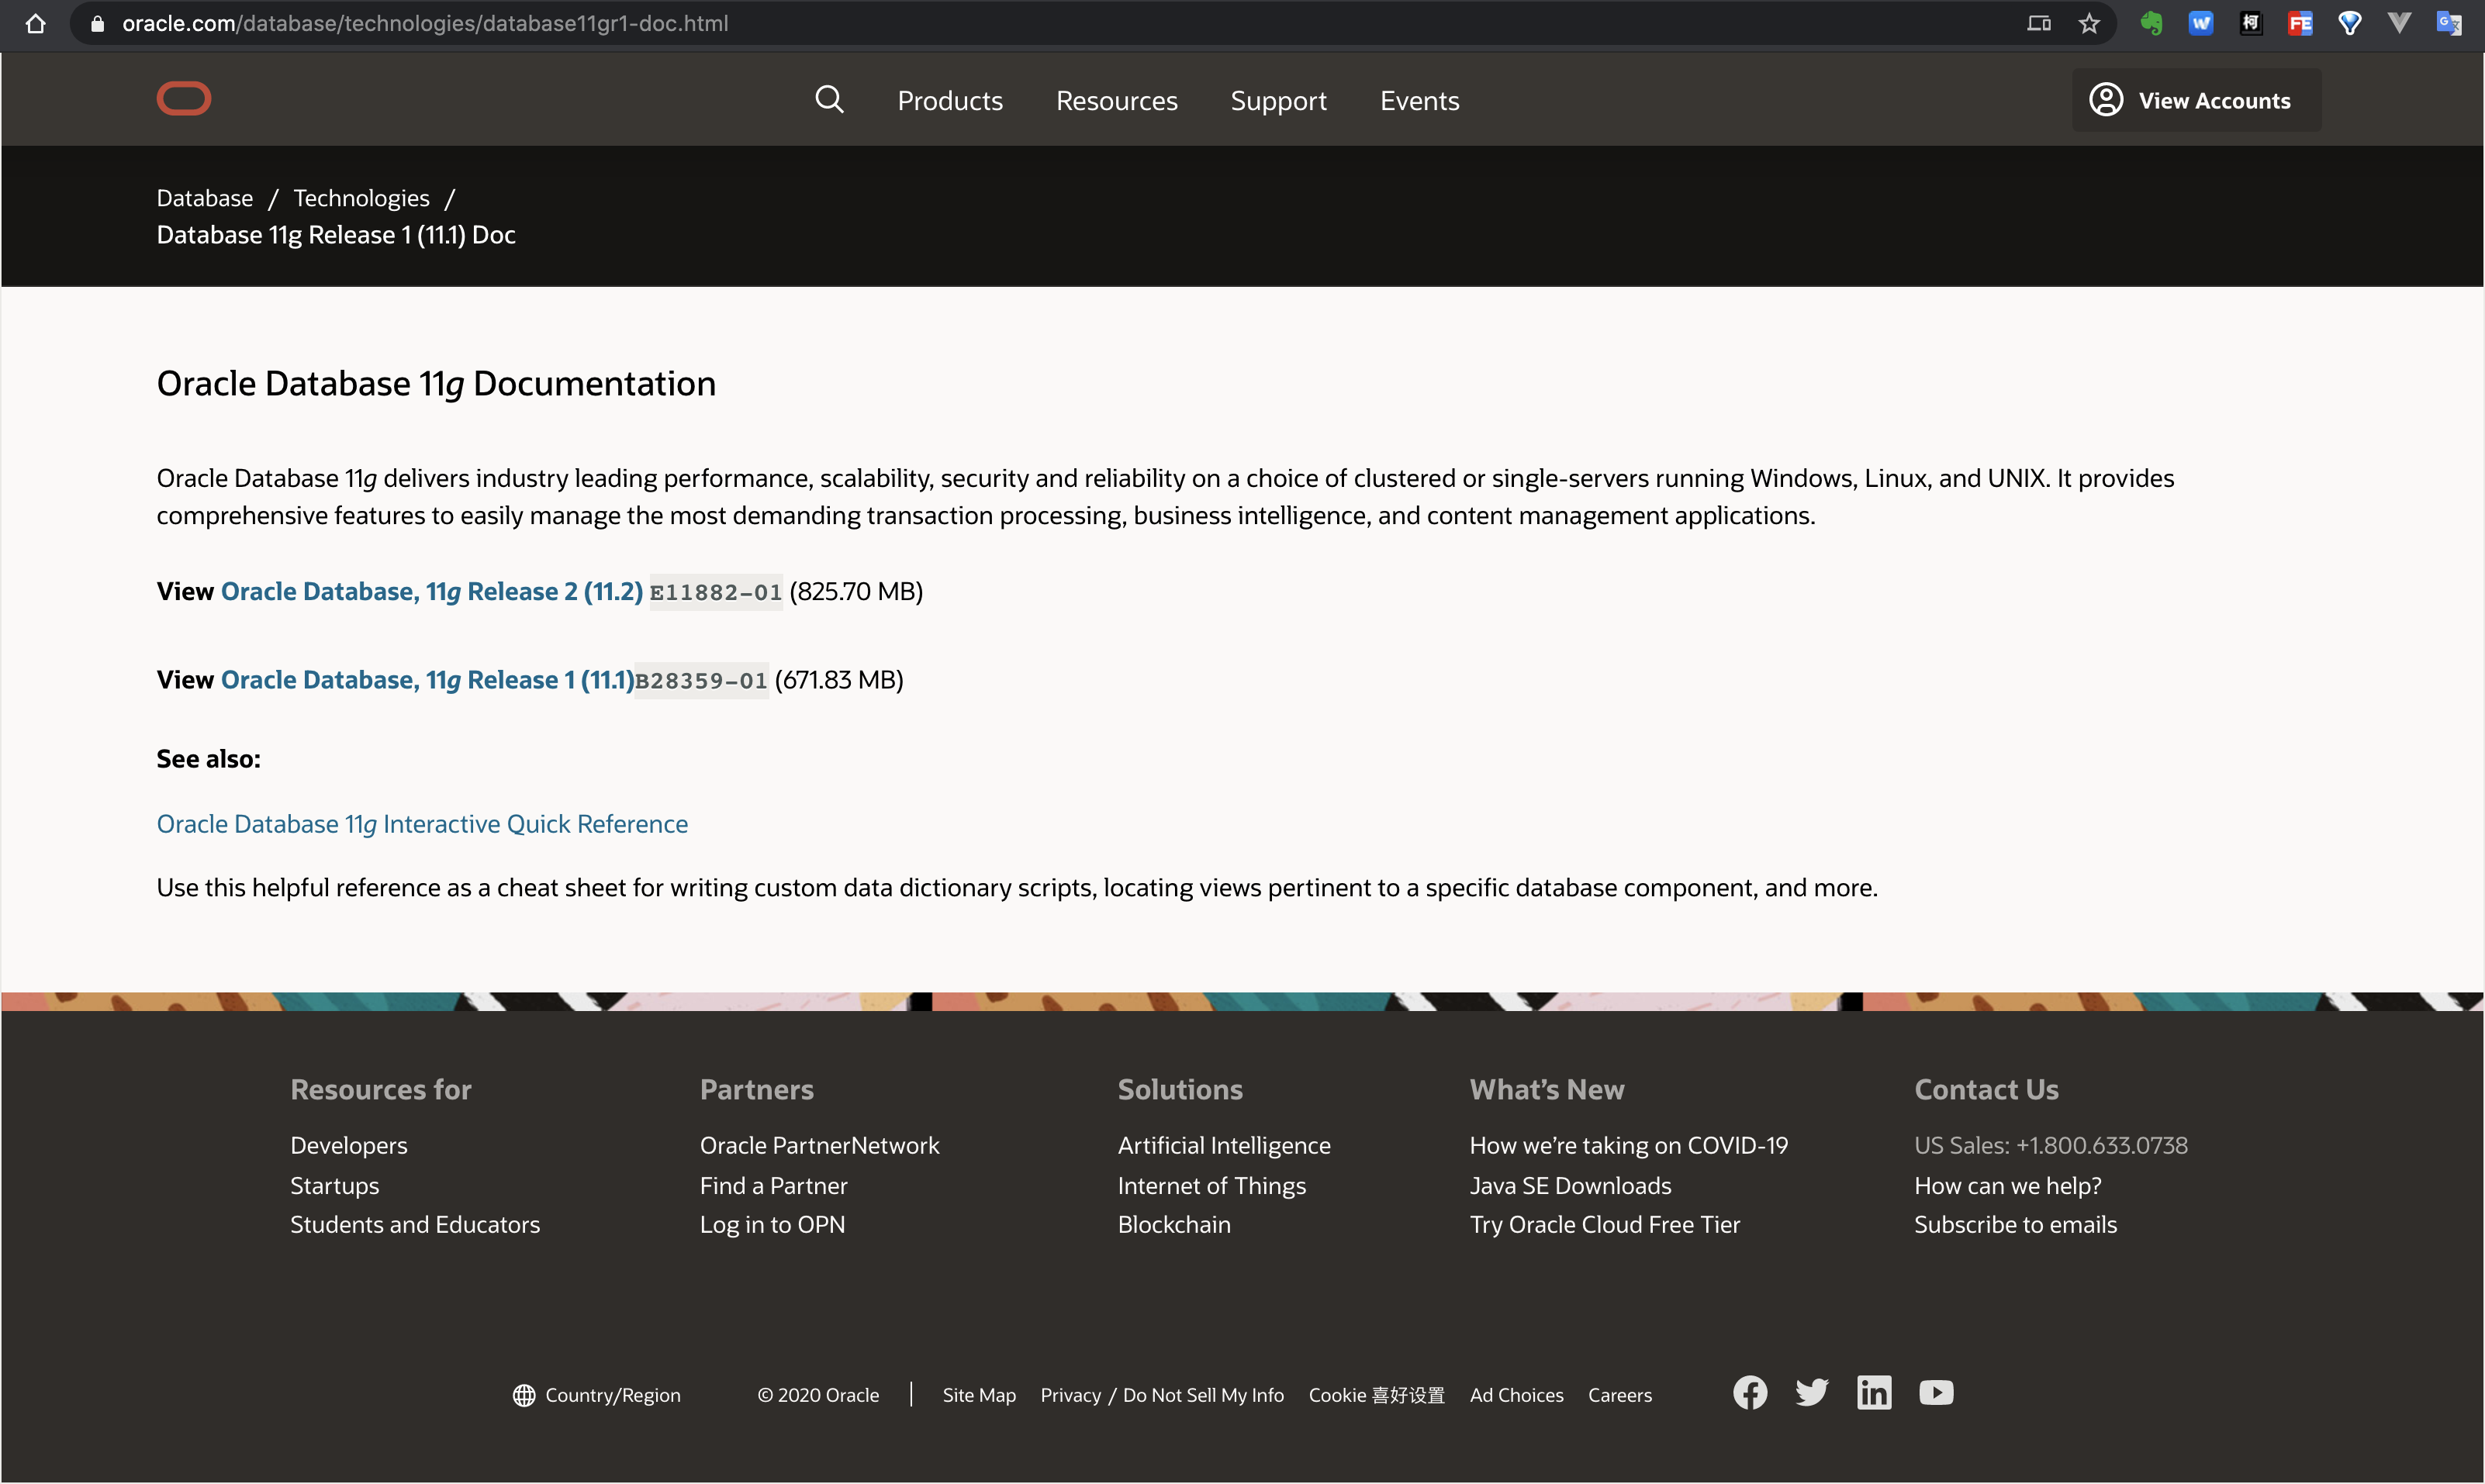Bookmark this page with star icon
Viewport: 2485px width, 1484px height.
tap(2089, 23)
